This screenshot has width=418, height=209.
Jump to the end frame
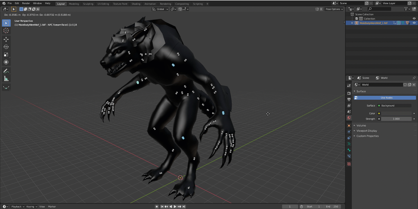tap(184, 207)
